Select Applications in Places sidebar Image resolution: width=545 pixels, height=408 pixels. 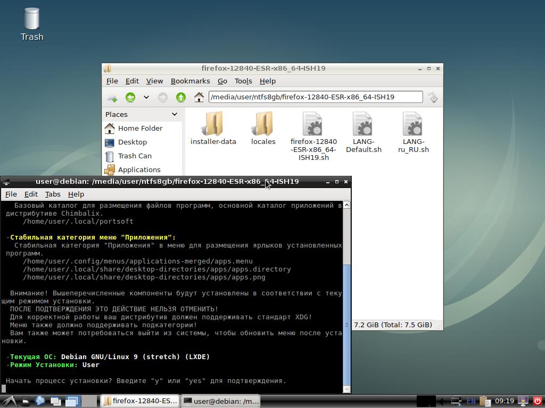point(138,169)
